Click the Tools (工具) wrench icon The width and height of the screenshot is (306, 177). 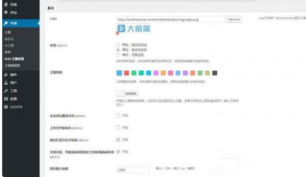click(6, 91)
